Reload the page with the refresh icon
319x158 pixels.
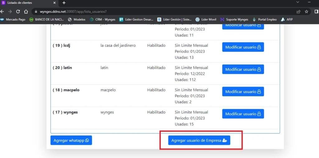18,12
